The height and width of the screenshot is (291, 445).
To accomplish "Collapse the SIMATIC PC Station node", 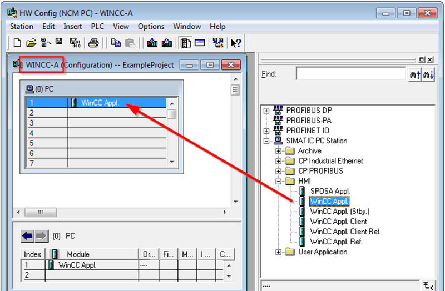I will [x=266, y=141].
